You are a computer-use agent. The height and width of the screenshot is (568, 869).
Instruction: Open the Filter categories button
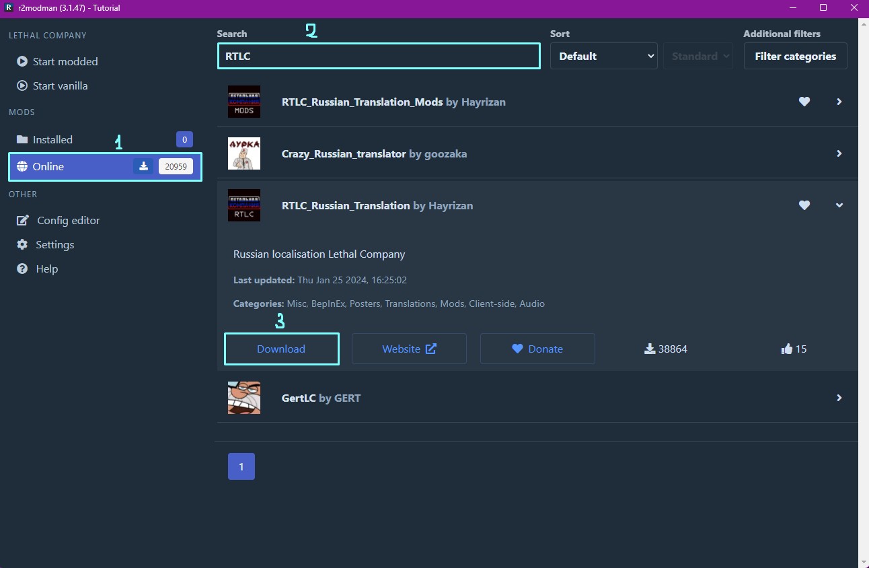[796, 56]
